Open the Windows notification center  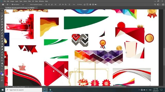[x=162, y=90]
